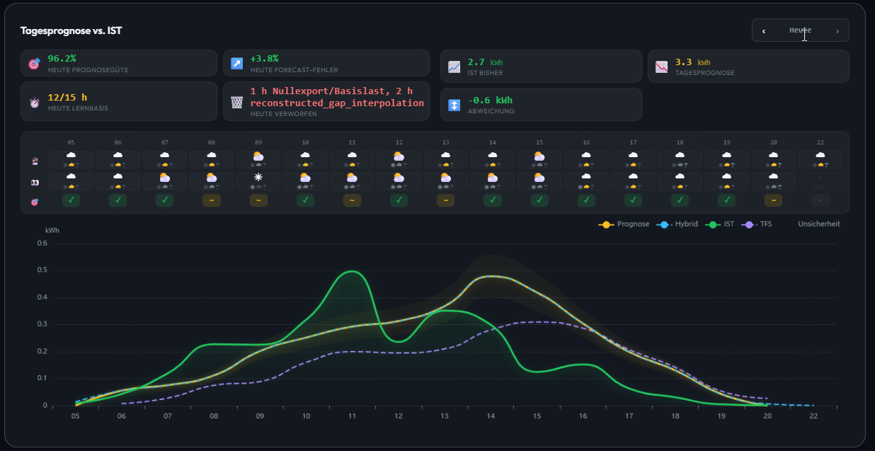Click the falling chart icon for Tagesprognose
The height and width of the screenshot is (451, 875).
coord(661,67)
